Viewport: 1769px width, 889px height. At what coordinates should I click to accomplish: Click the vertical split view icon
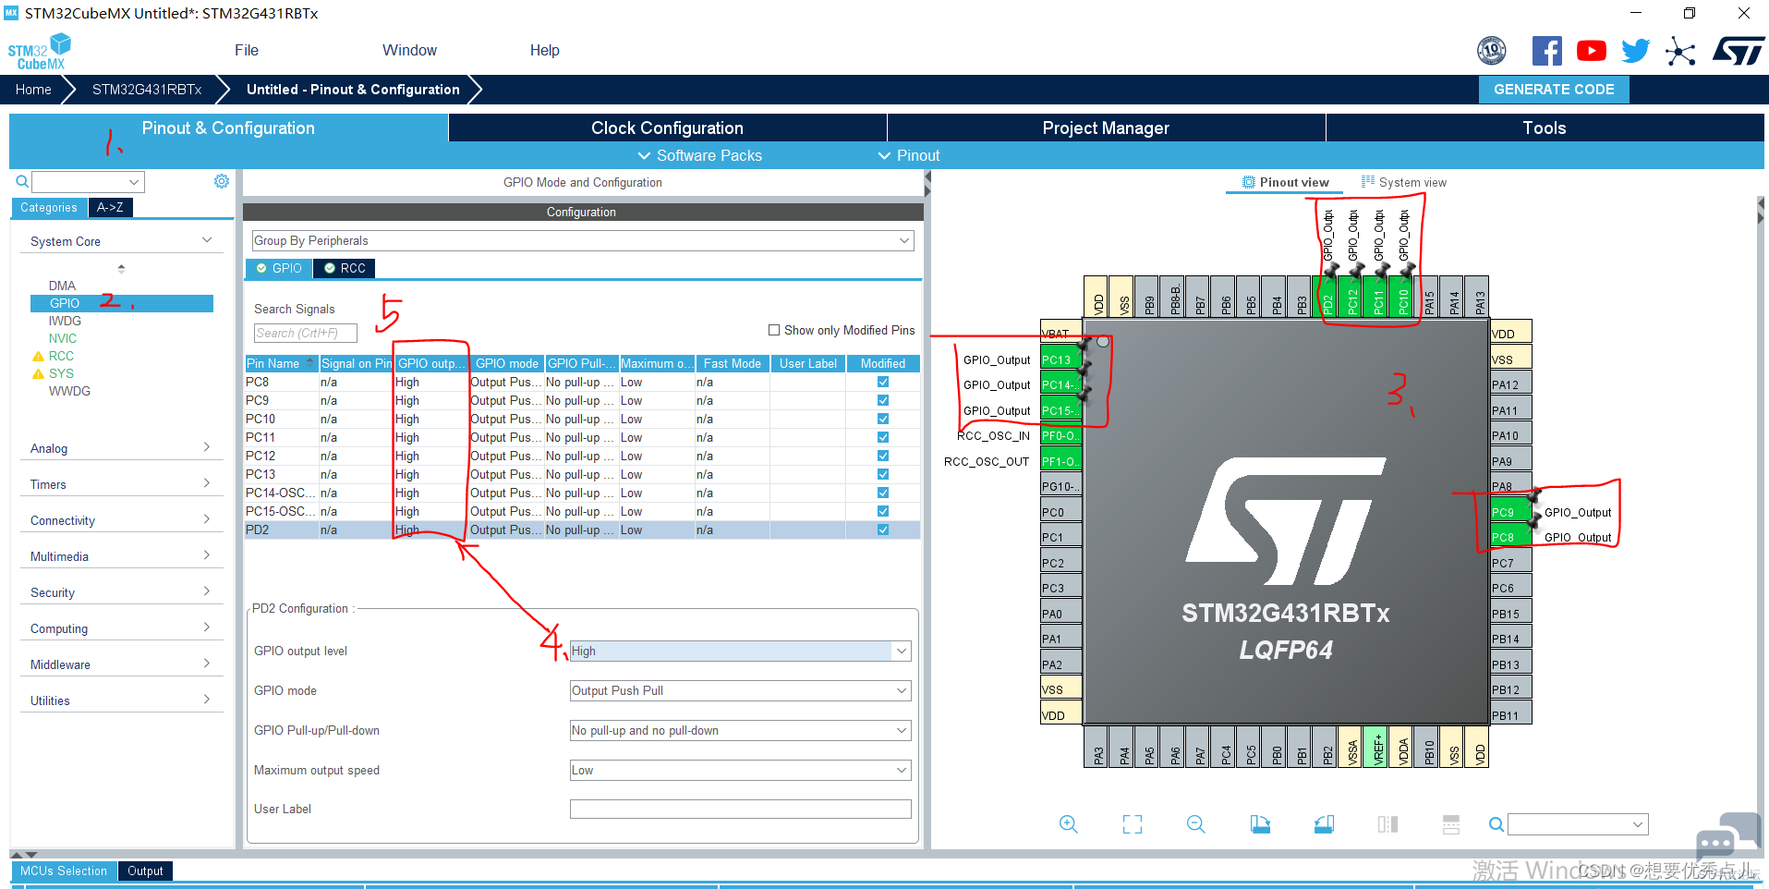[1387, 824]
